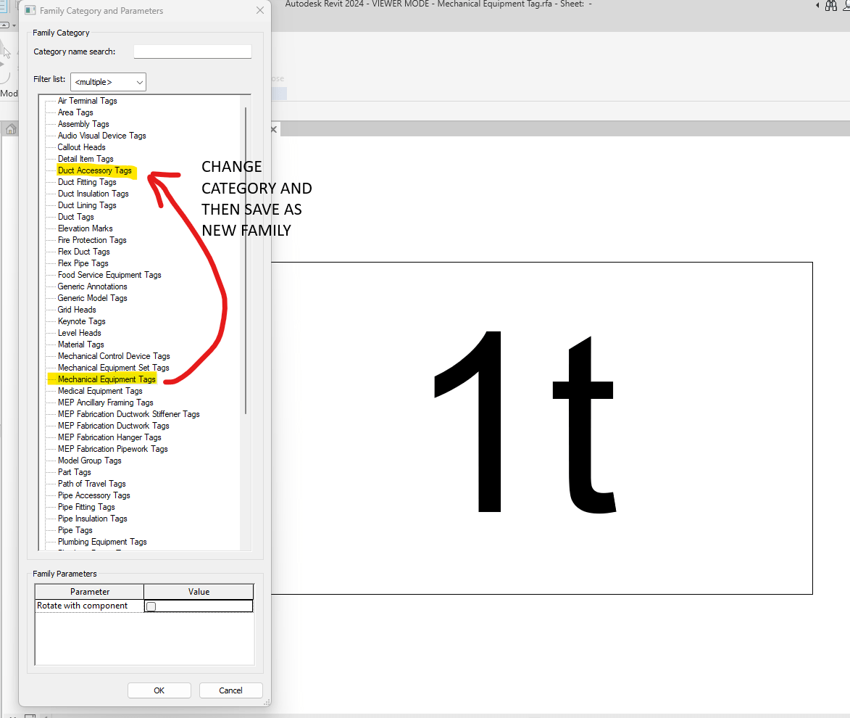This screenshot has height=718, width=850.
Task: Select the Mechanical Equipment Tags category
Action: point(107,379)
